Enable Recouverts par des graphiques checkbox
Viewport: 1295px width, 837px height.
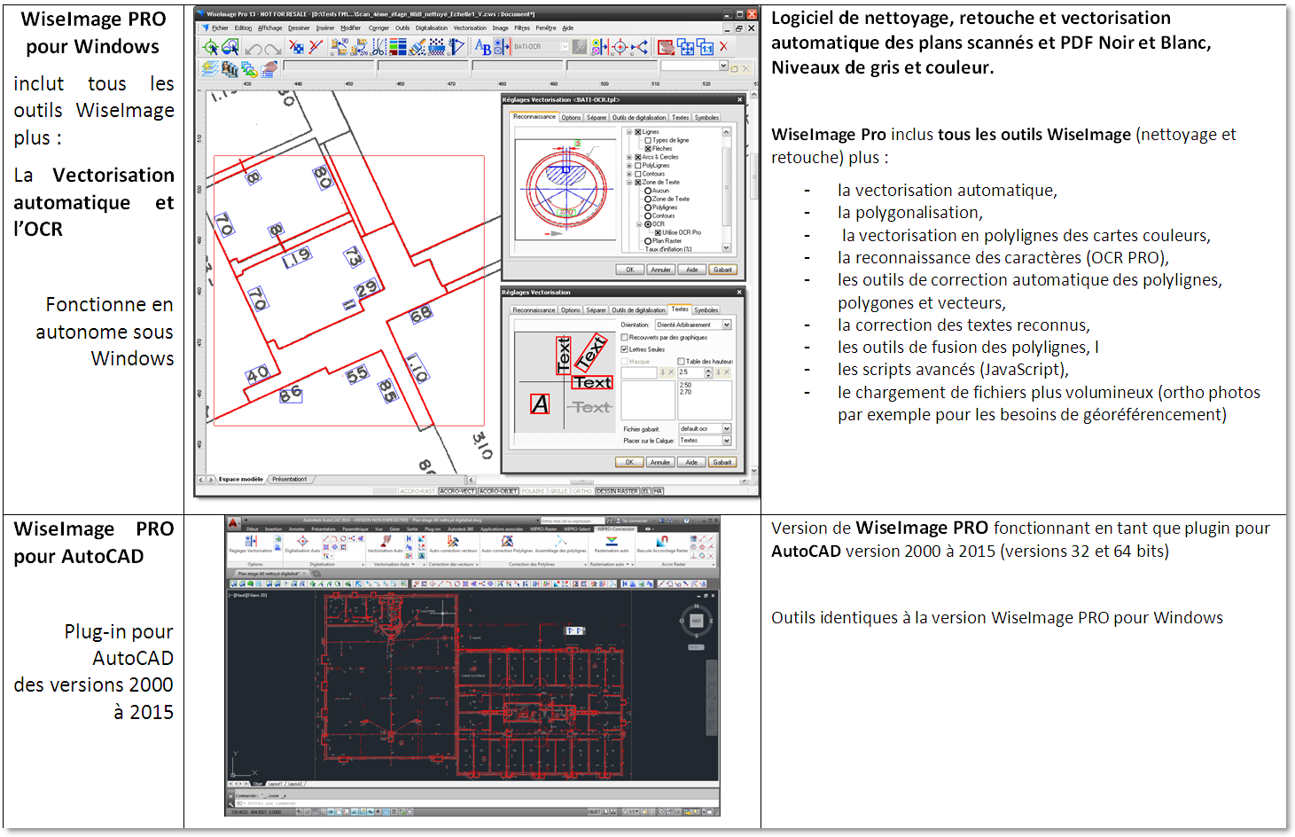tap(624, 337)
